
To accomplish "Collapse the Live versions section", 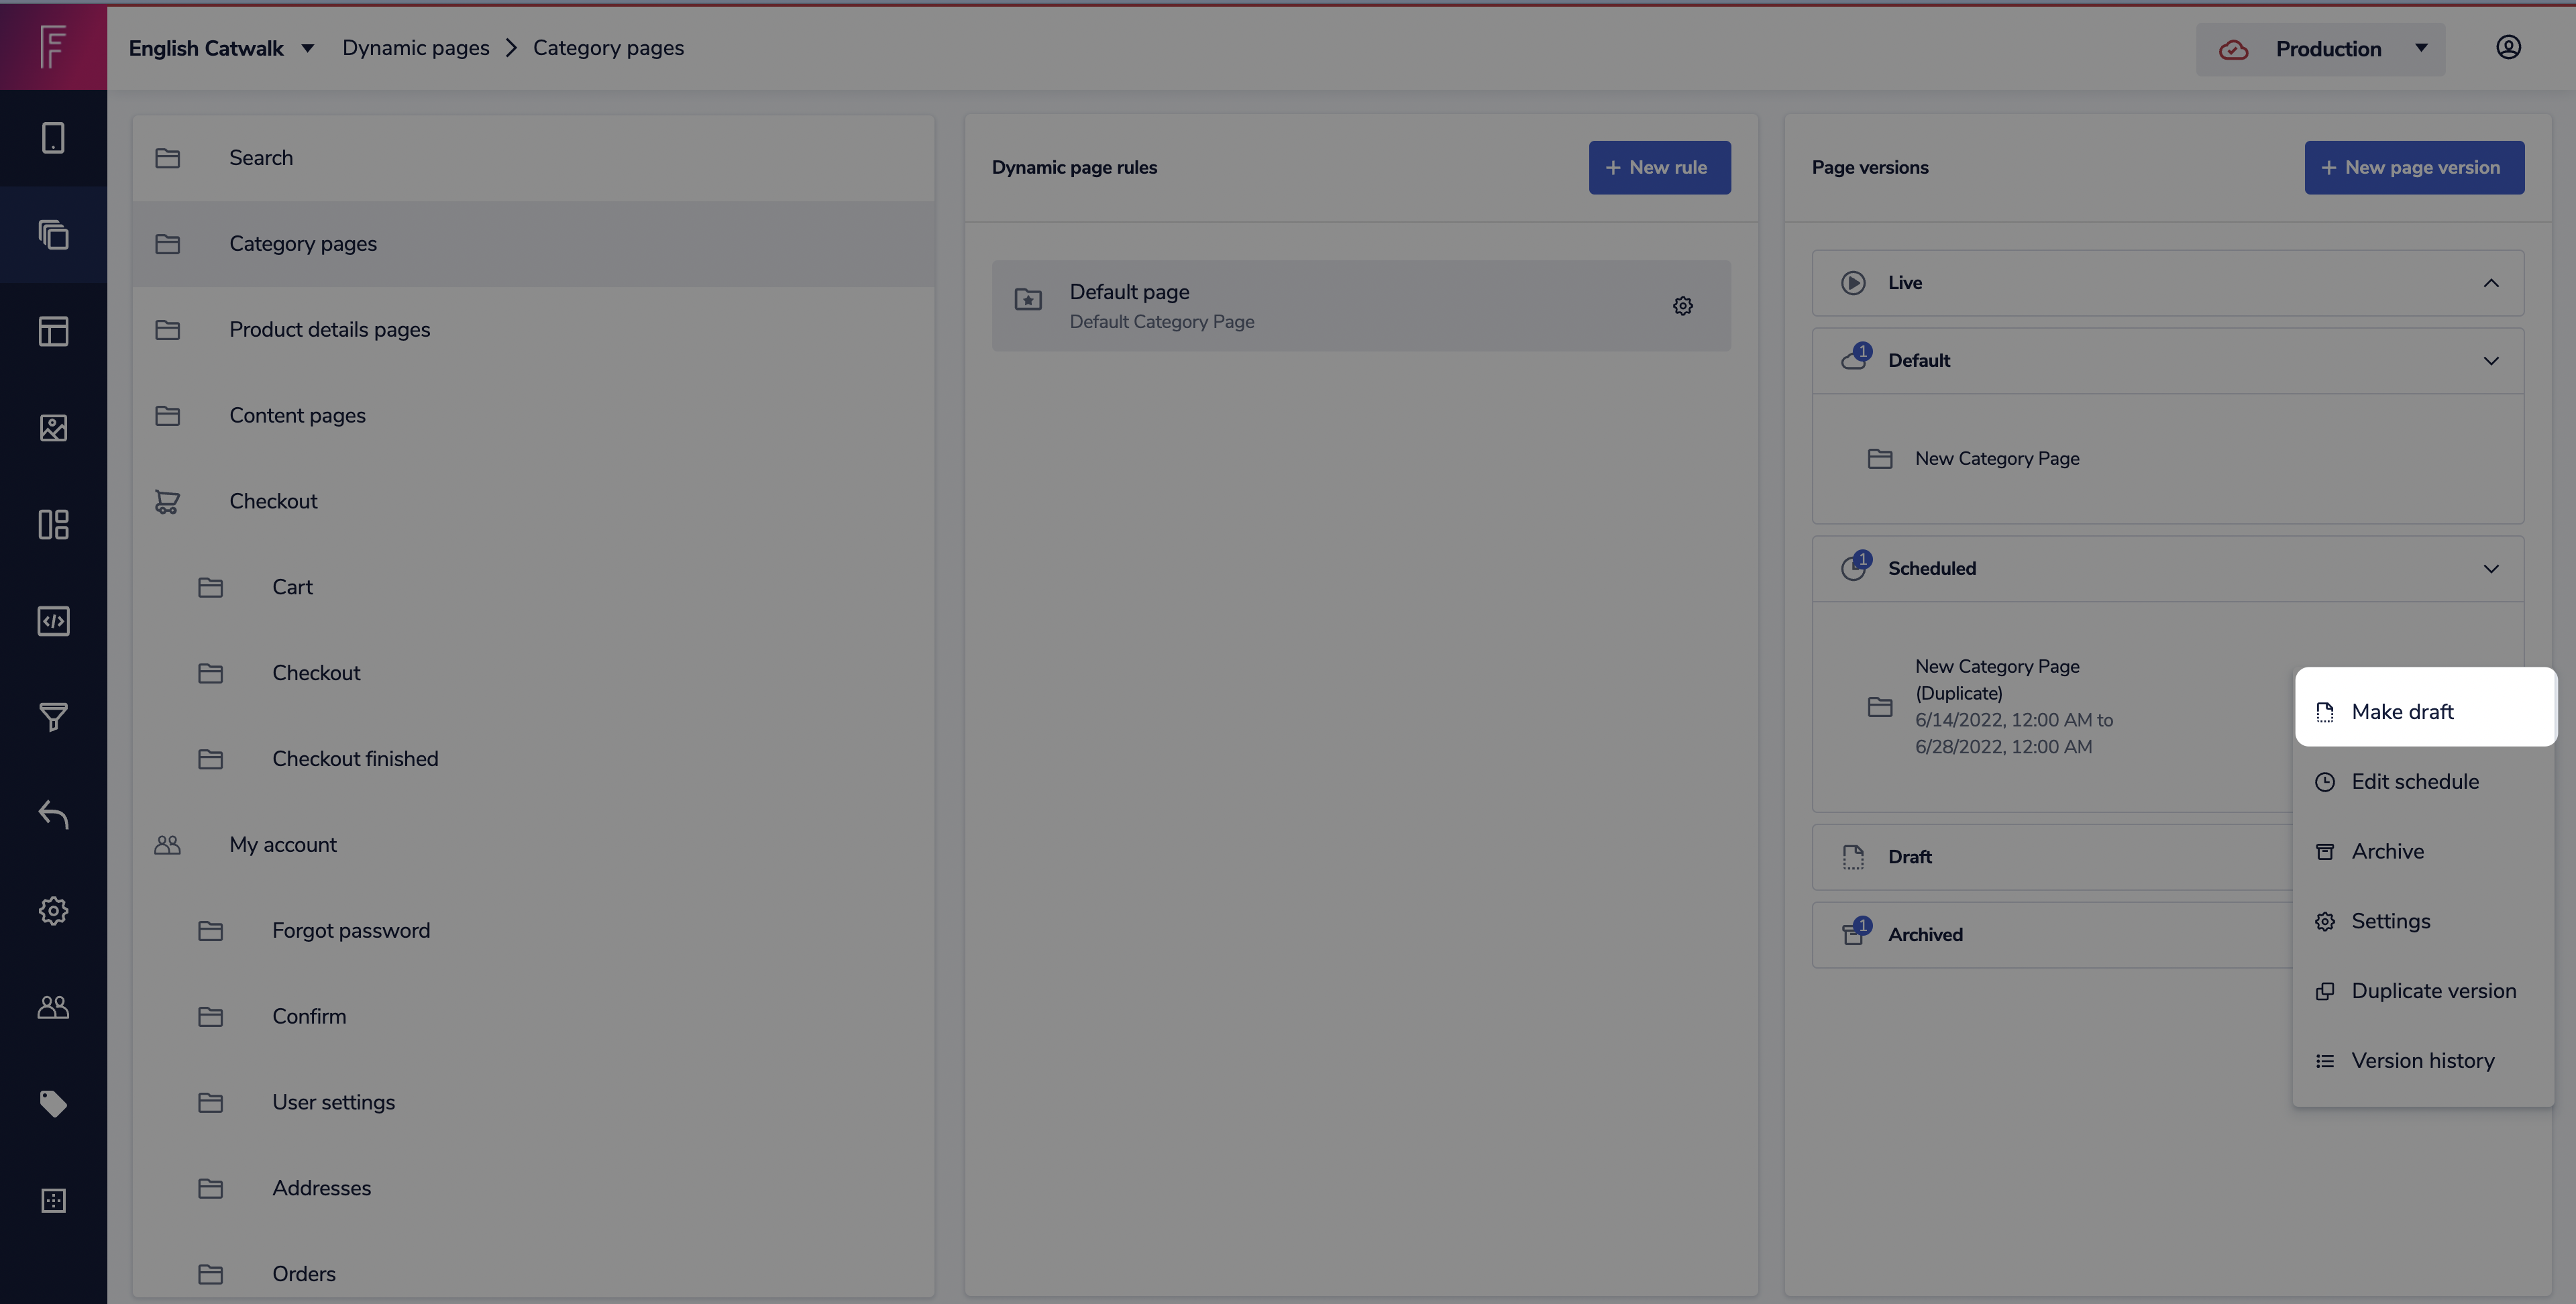I will click(x=2491, y=283).
